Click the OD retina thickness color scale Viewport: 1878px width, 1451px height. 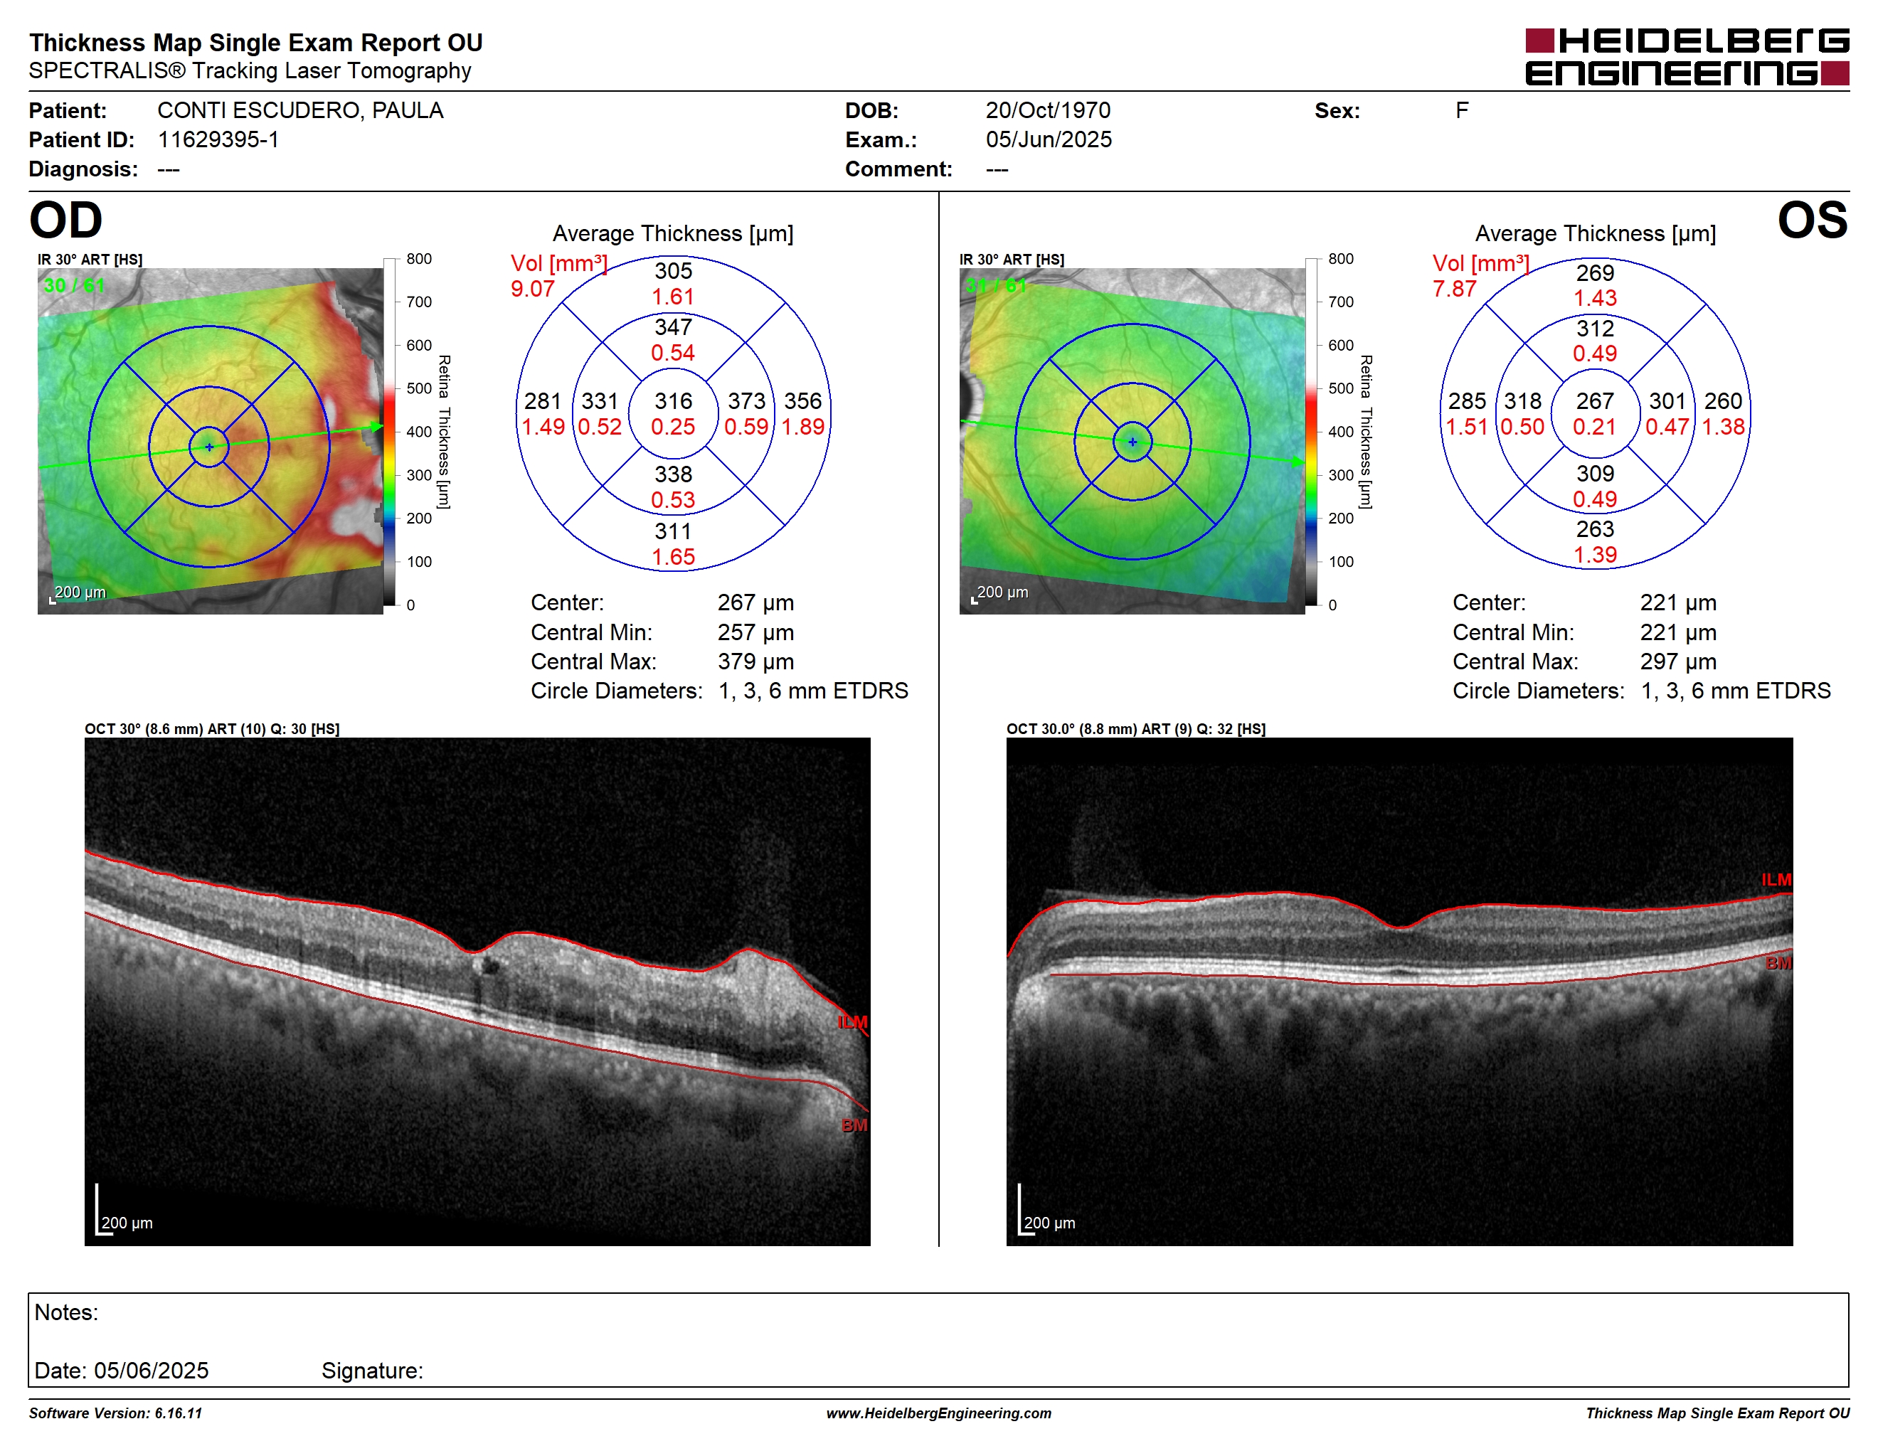coord(390,432)
